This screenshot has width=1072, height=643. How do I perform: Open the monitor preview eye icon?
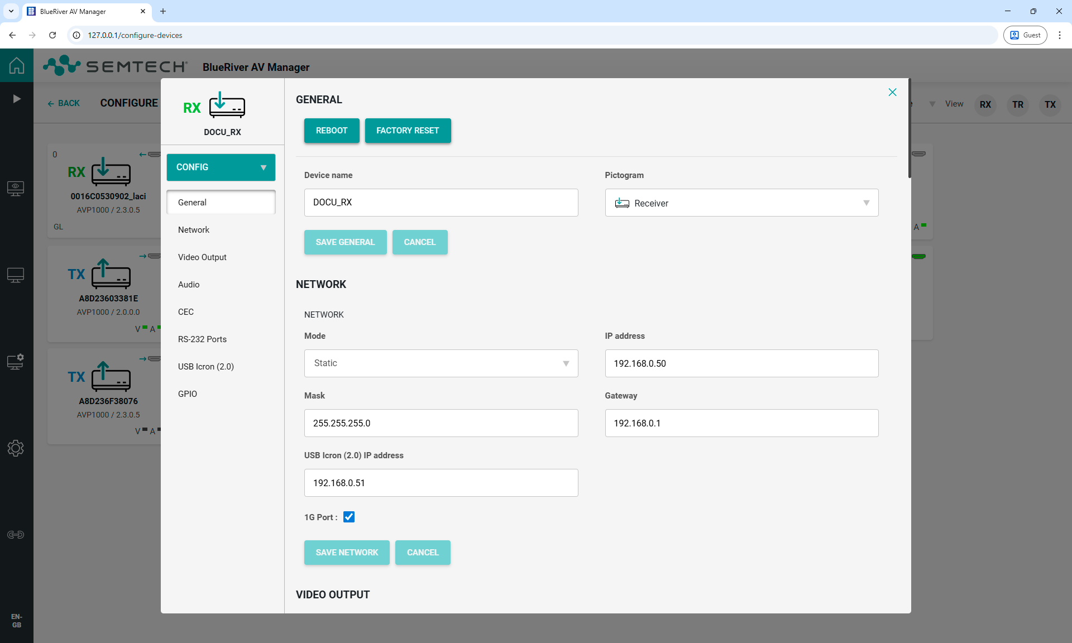16,188
